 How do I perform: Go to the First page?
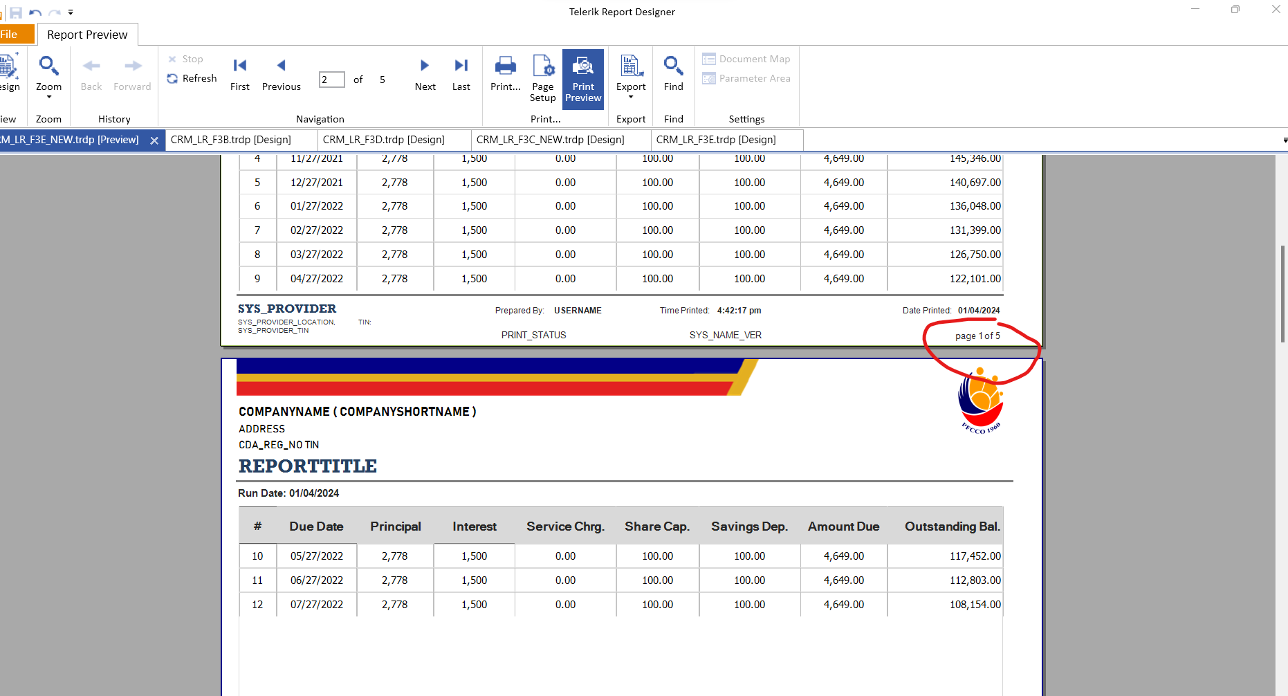(x=239, y=74)
